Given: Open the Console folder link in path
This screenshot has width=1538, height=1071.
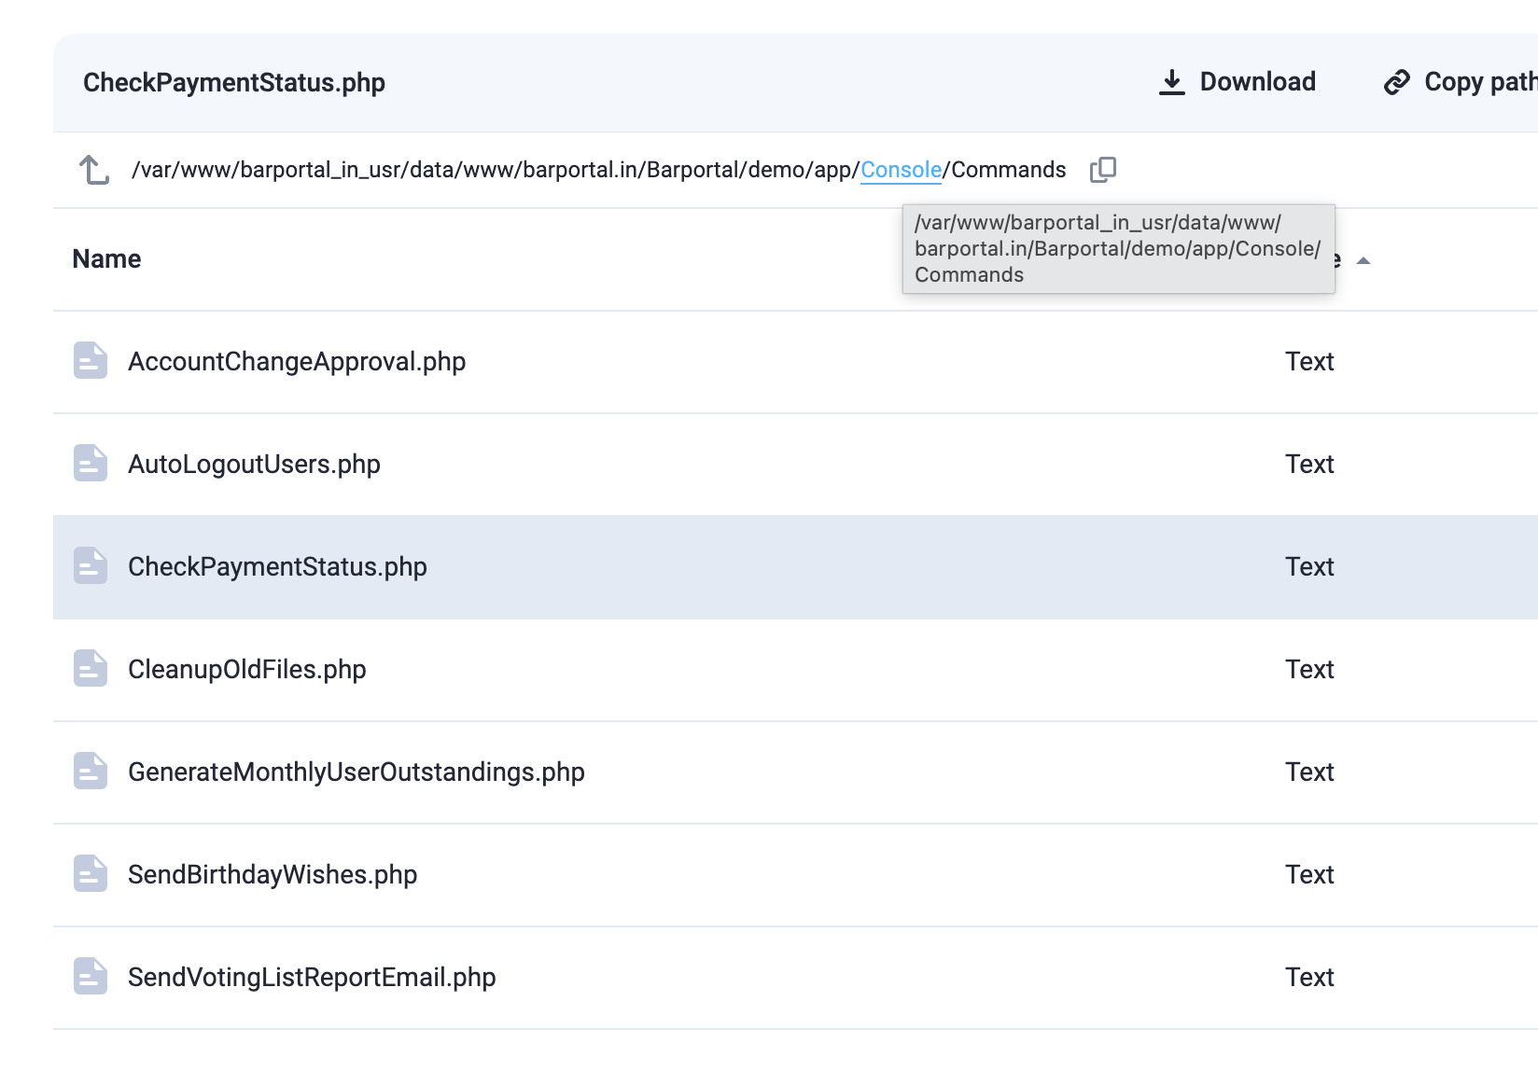Looking at the screenshot, I should (x=901, y=170).
